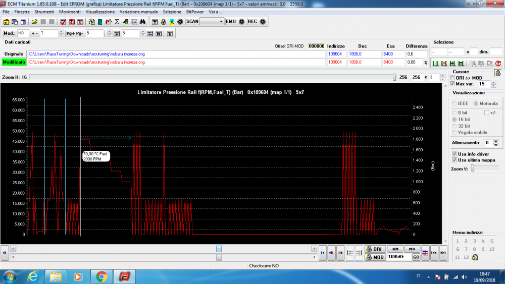Click the running man icon
Screen dimensions: 505x284
[172, 22]
